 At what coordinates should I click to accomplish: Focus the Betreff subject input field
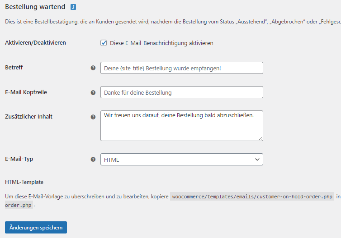pyautogui.click(x=182, y=68)
